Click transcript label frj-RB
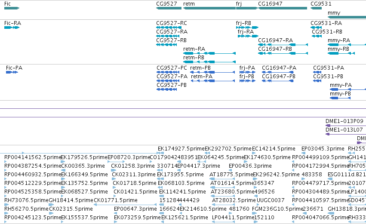Viewport: 366px width, 224px height. 243,23
